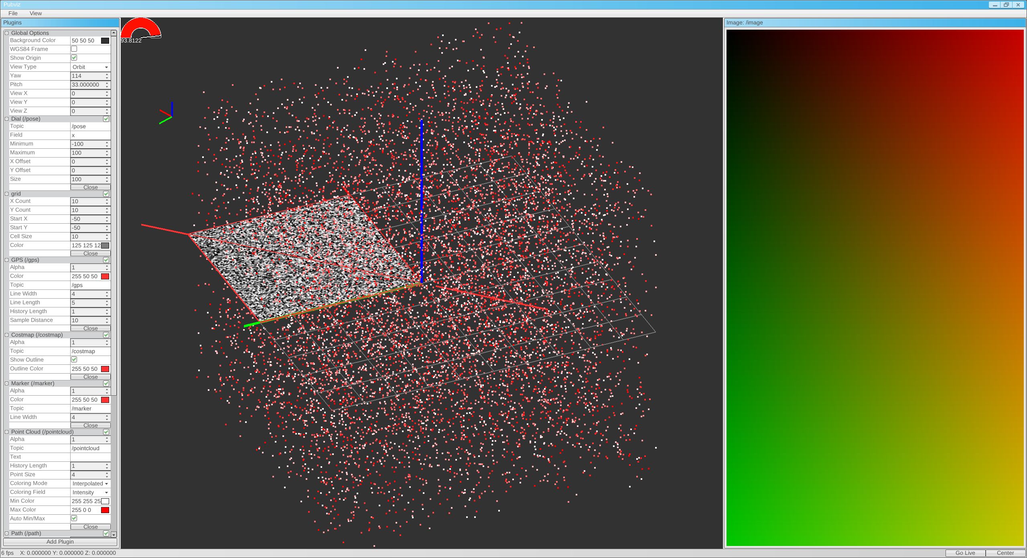
Task: Uncheck the Show Origin checkbox
Action: coord(74,58)
